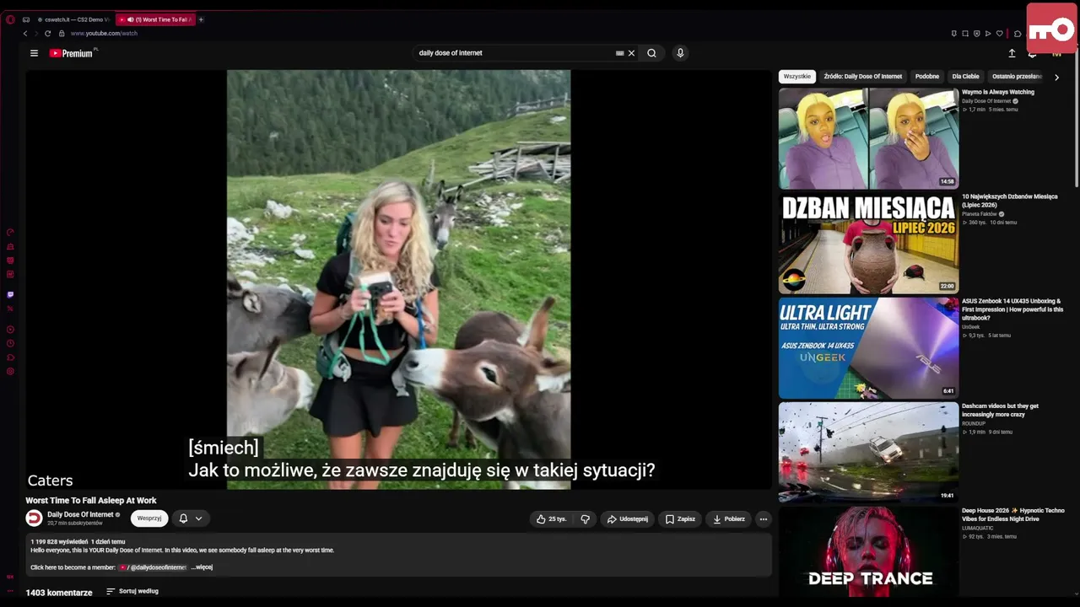The width and height of the screenshot is (1080, 607).
Task: Click the 1403 komentarze heading
Action: click(59, 593)
